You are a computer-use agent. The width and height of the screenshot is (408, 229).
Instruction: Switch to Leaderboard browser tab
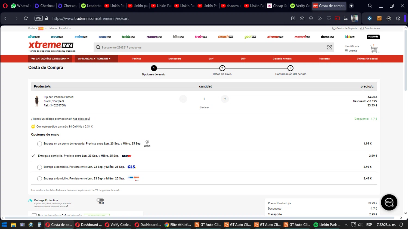click(x=91, y=6)
